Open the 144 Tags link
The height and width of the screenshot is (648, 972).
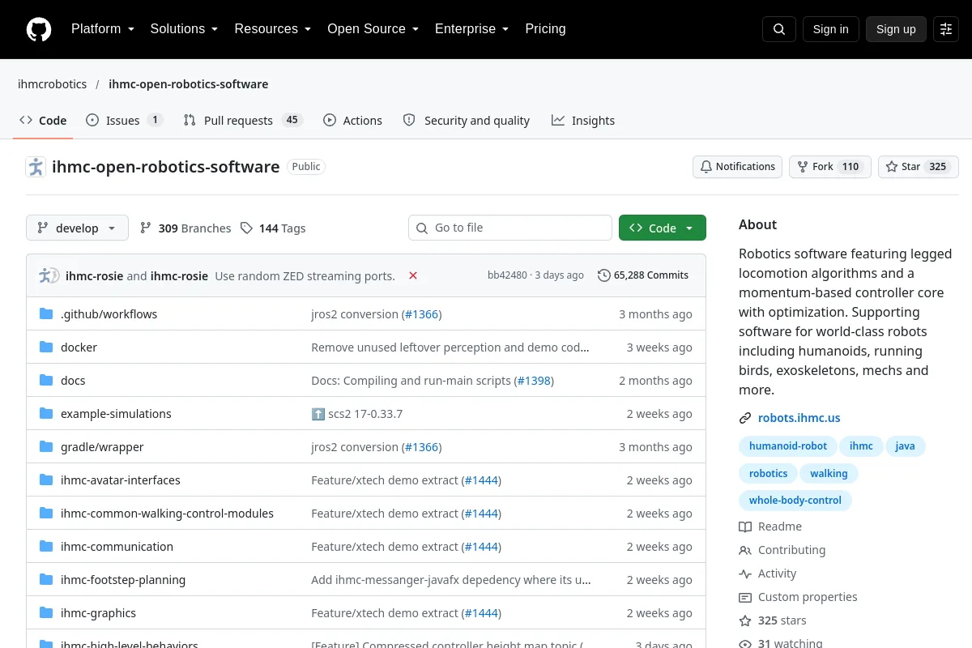pyautogui.click(x=273, y=228)
